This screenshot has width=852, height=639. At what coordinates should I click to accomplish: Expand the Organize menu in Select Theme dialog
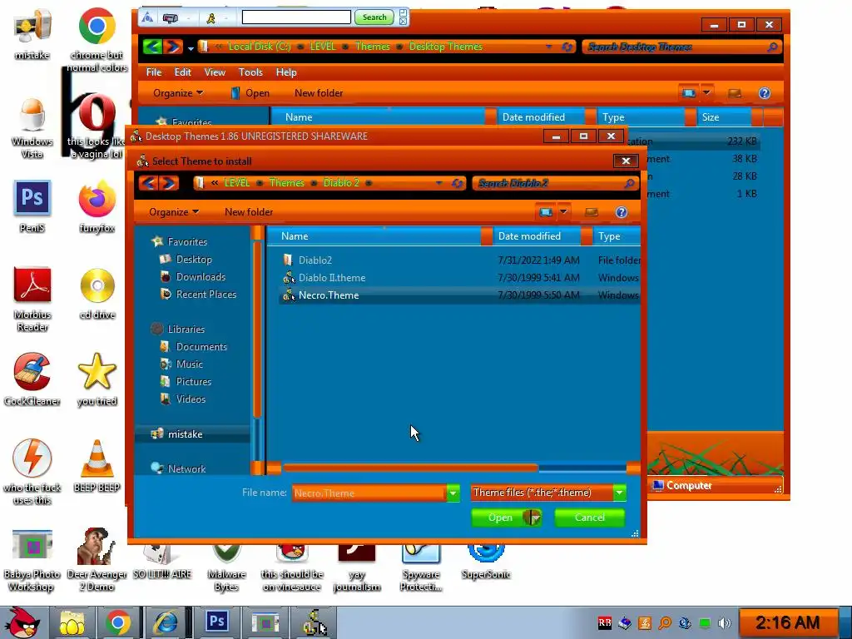click(174, 212)
